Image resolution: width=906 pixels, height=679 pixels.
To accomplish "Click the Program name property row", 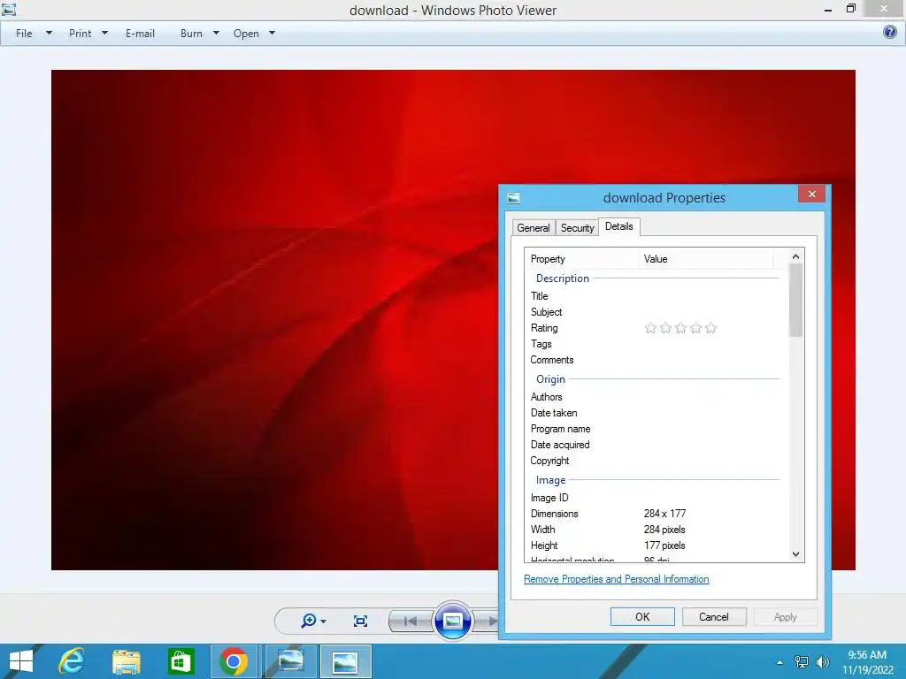I will [656, 429].
